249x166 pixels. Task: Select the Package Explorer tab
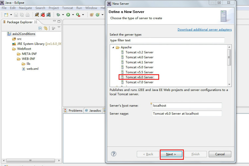tap(20, 22)
